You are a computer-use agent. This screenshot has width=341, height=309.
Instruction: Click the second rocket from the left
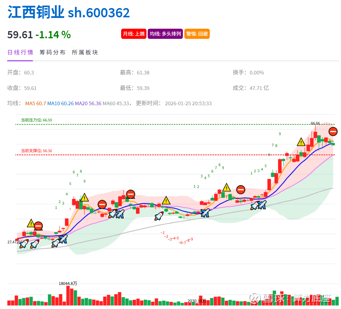click(x=35, y=244)
